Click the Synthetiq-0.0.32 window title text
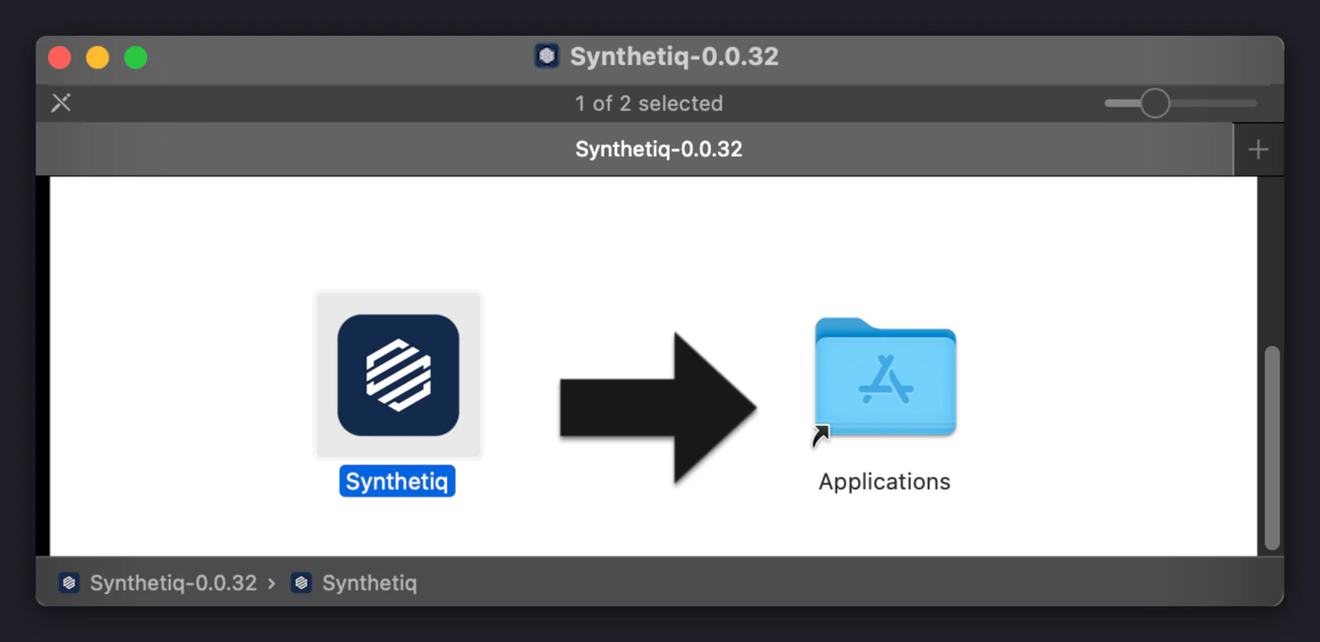Screen dimensions: 1320x642 (674, 56)
